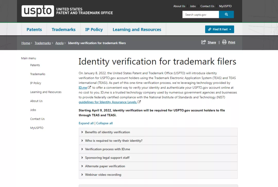Viewport: 278px width, 187px height.
Task: Click the Print printer icon
Action: point(224,42)
